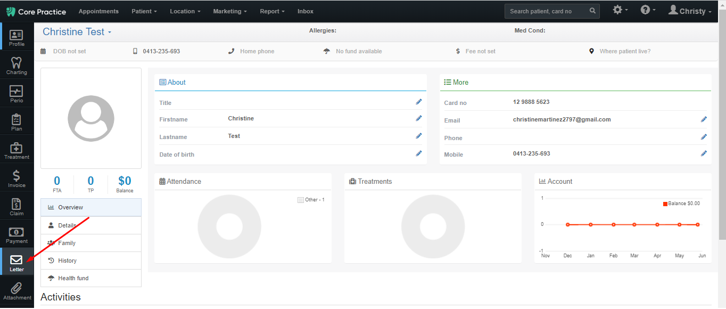Viewport: 726px width, 309px height.
Task: Open the settings gear dropdown
Action: point(620,10)
